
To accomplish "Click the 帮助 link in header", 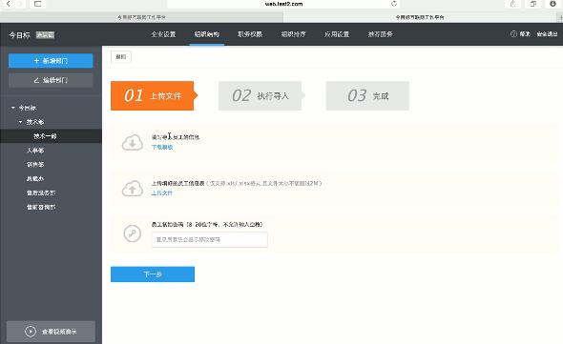I will pos(525,34).
